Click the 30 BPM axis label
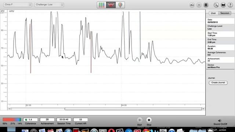235x132 pixels. click(2, 83)
